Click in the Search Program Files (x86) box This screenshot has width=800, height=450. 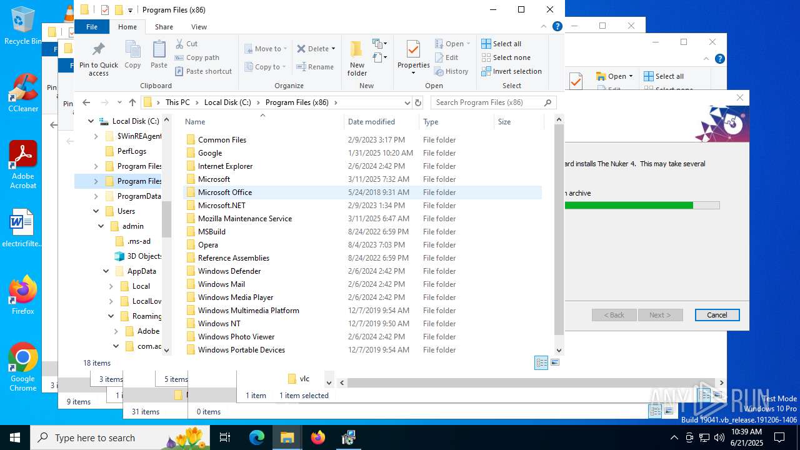(494, 102)
